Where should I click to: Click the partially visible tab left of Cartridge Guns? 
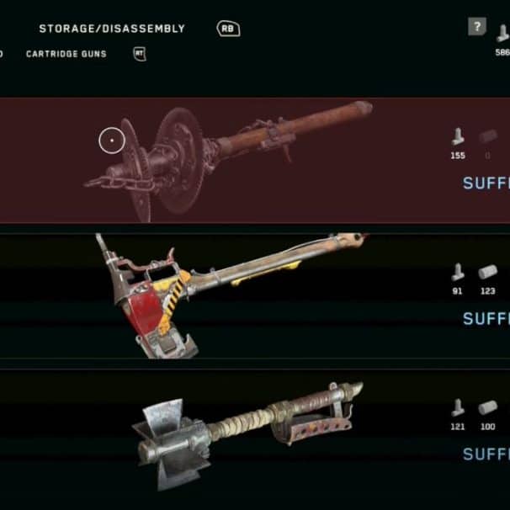click(x=2, y=54)
